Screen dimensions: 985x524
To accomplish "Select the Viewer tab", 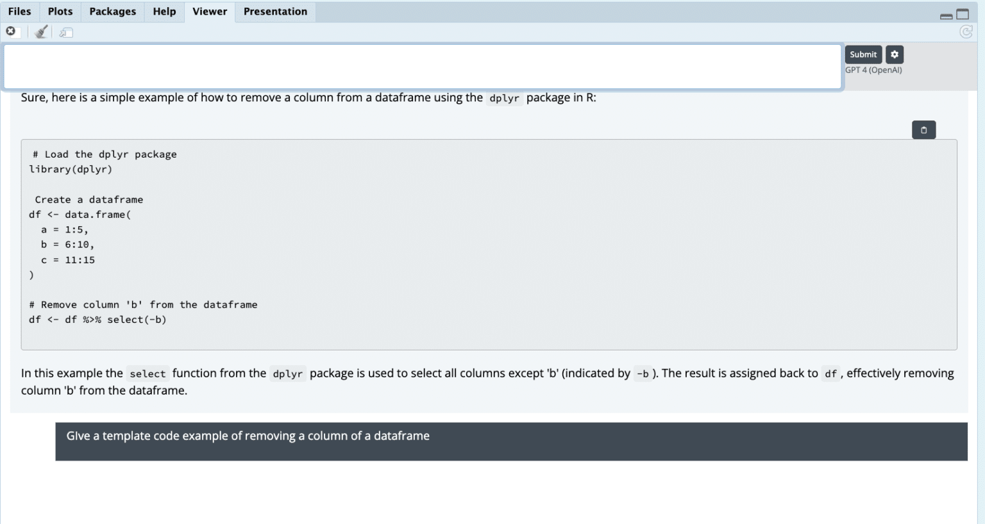I will [209, 11].
